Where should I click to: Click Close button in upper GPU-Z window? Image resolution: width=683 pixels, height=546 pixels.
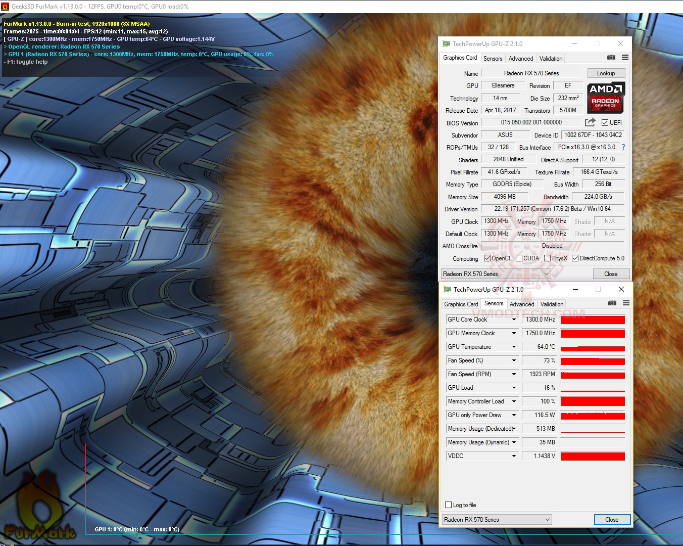(x=611, y=274)
